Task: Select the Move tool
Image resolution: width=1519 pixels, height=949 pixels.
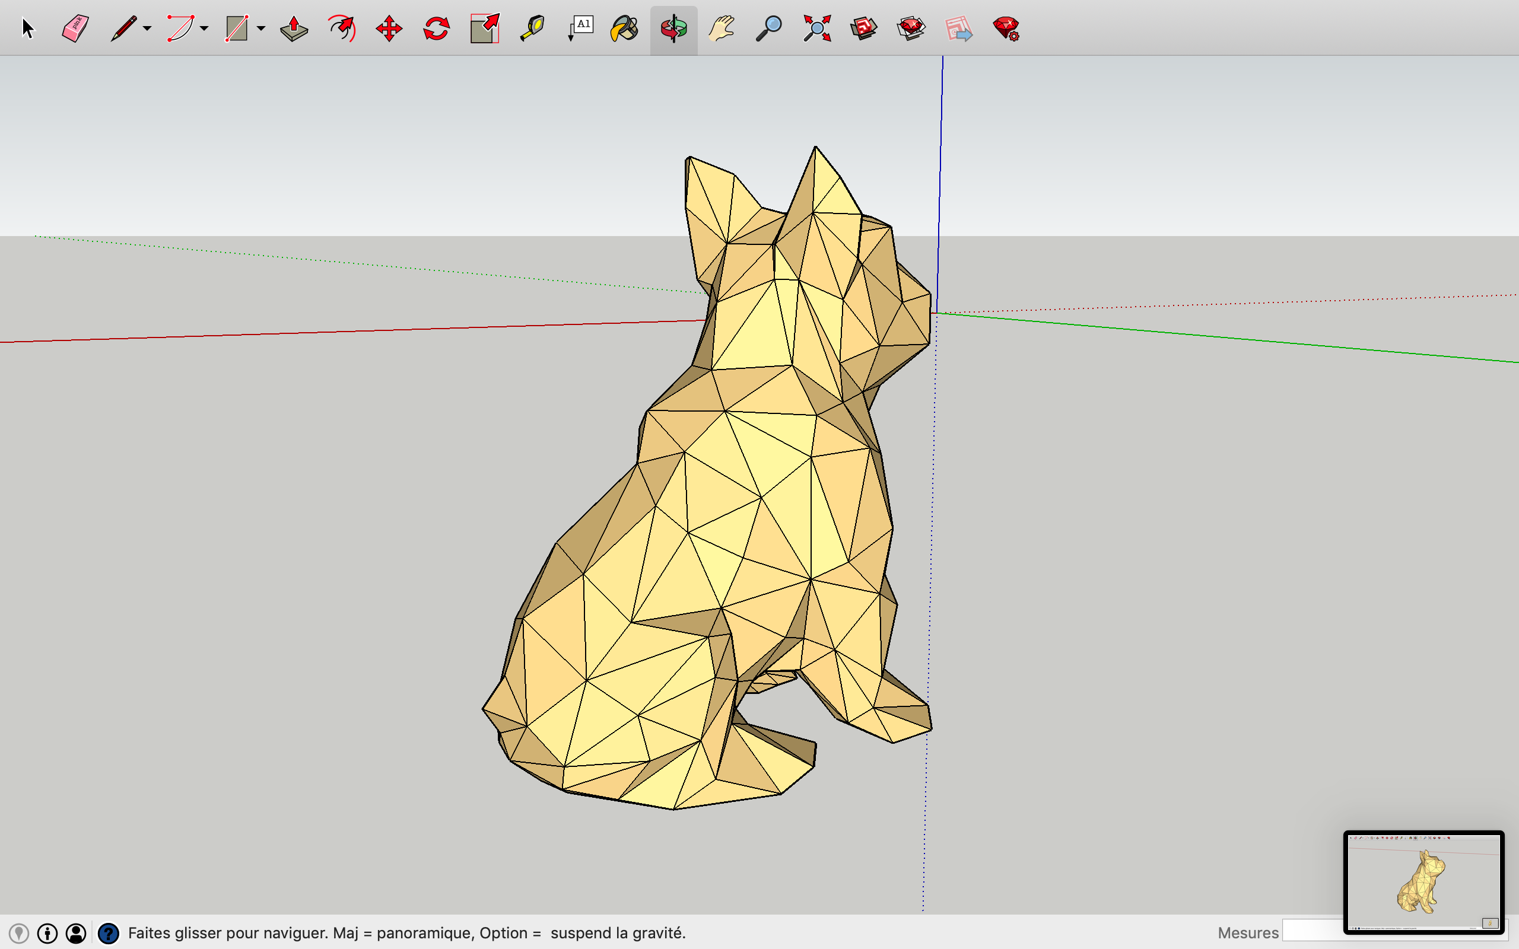Action: (x=389, y=28)
